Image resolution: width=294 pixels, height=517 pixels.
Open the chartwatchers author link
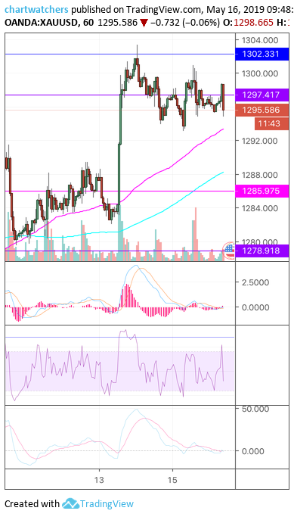(x=37, y=10)
